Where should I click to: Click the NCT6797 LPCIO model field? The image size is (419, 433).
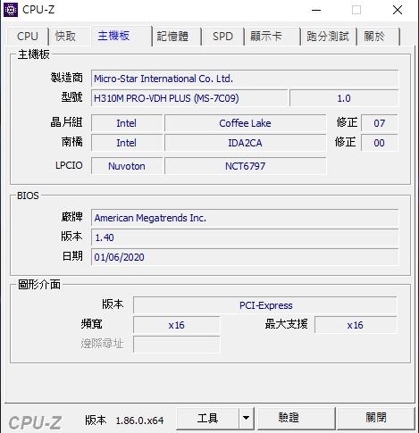(x=245, y=166)
